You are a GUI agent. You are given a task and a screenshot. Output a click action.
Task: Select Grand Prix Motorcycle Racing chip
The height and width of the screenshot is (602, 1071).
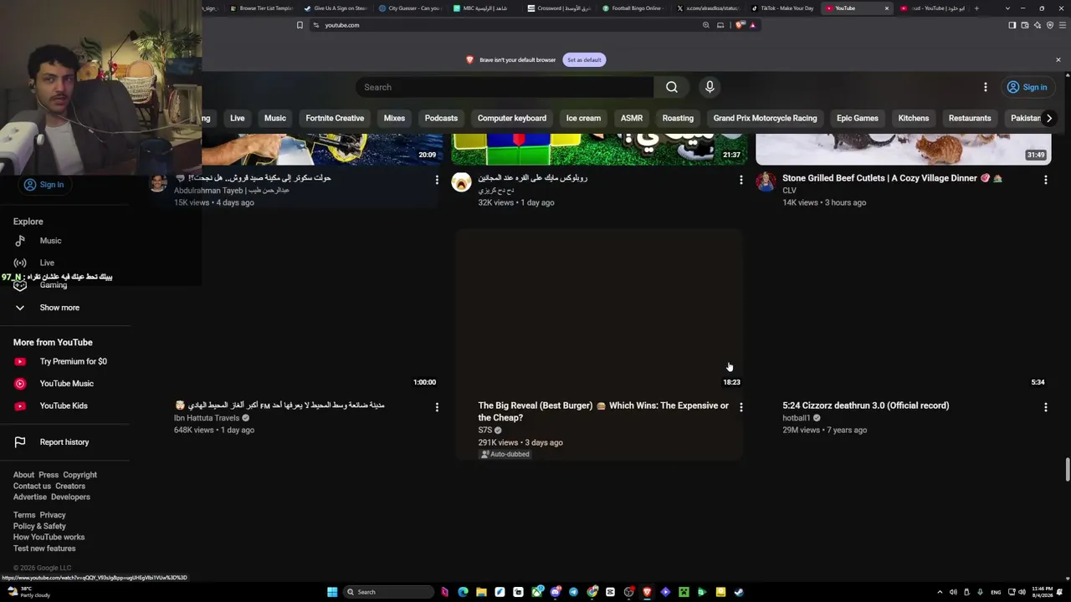(x=765, y=118)
